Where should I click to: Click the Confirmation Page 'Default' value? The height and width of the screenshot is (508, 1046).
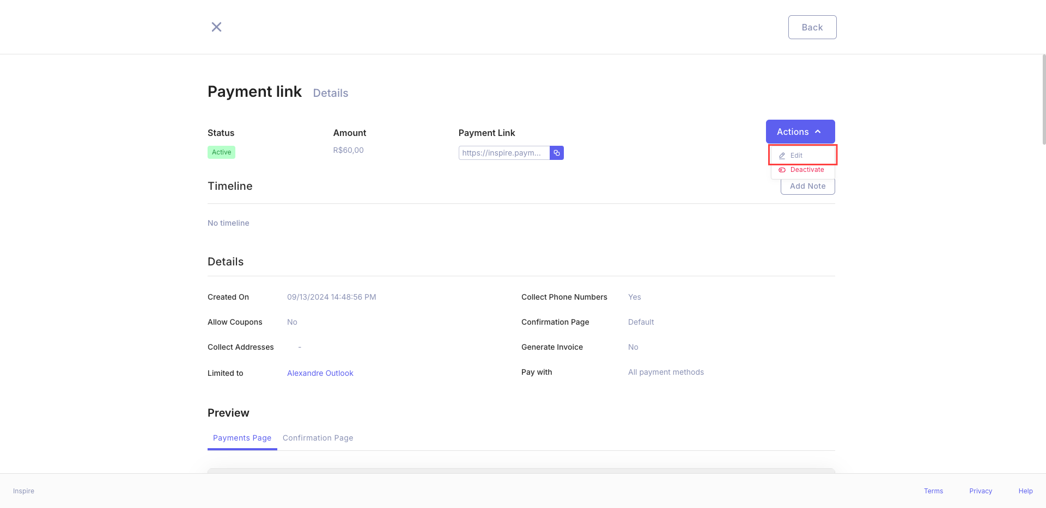pos(641,322)
